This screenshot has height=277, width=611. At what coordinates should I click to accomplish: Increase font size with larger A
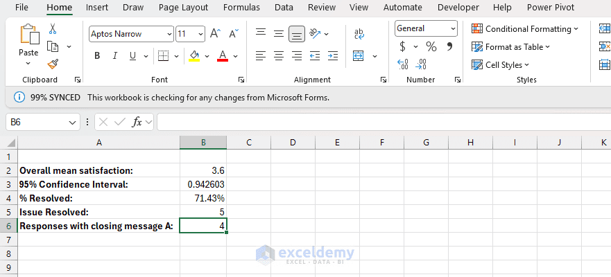coord(216,34)
